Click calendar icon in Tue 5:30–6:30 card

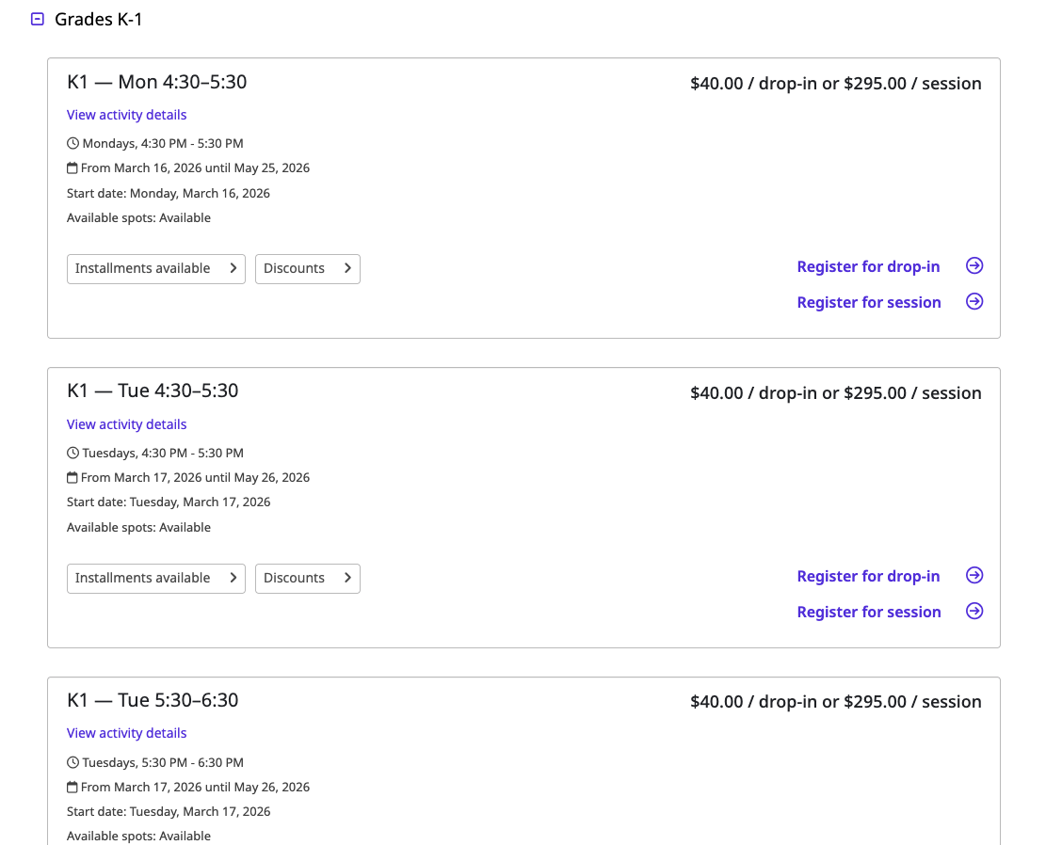[72, 788]
